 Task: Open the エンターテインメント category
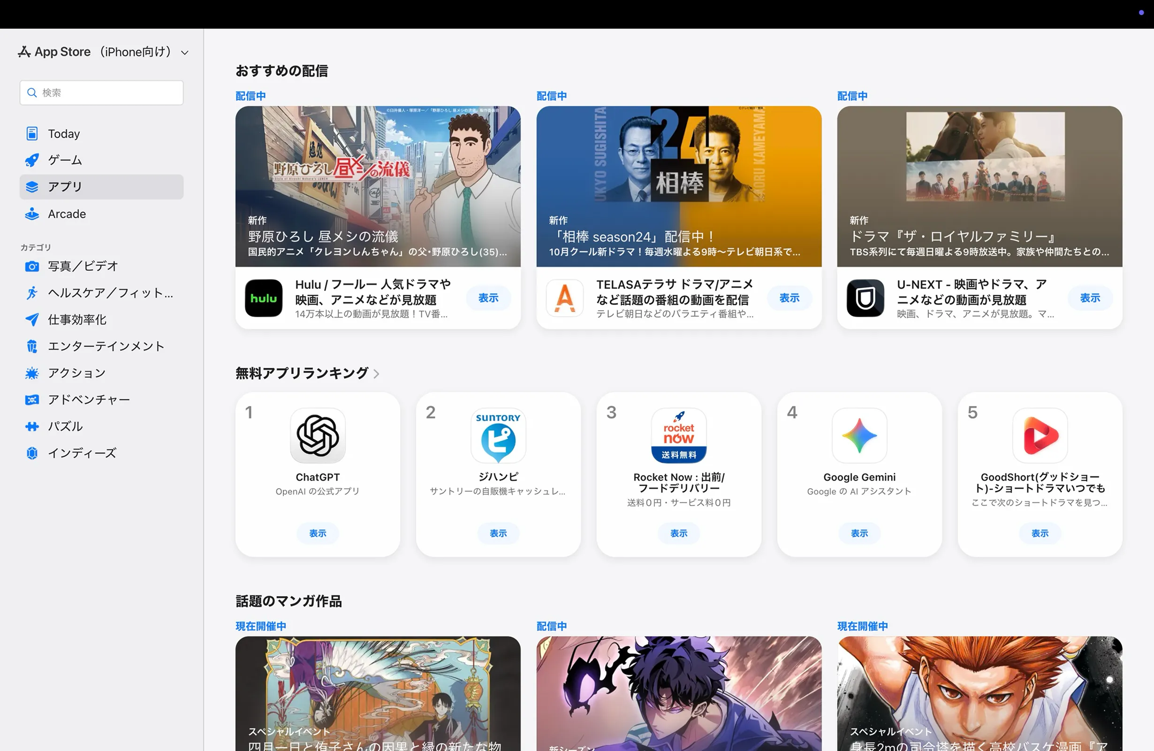point(101,346)
